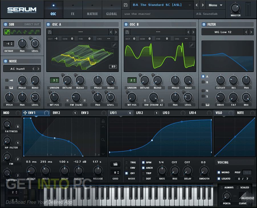Screen dimensions: 257x208
Task: Adjust OSC A unison voices stepper
Action: (54, 80)
